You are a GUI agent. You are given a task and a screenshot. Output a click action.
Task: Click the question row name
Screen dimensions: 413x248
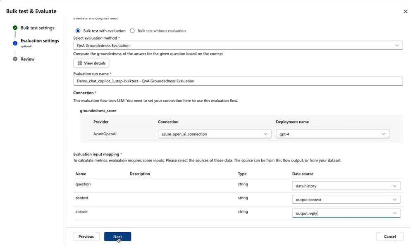[83, 184]
